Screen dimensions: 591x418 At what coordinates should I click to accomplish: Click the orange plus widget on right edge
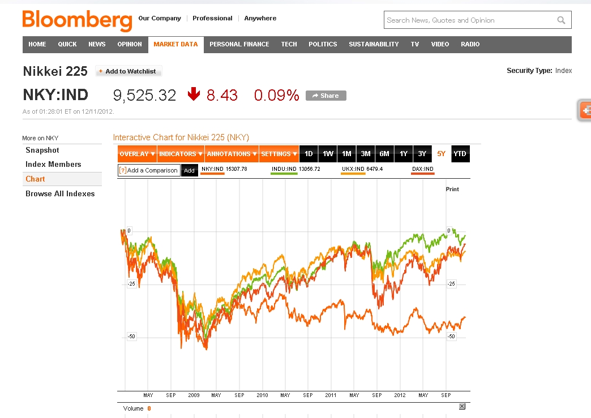point(585,110)
